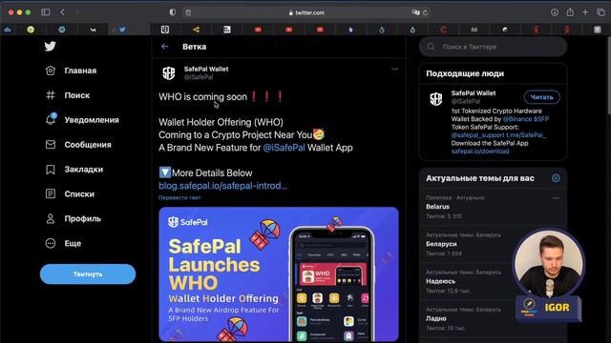611x343 pixels.
Task: Open Еще more-options circle icon
Action: click(51, 243)
